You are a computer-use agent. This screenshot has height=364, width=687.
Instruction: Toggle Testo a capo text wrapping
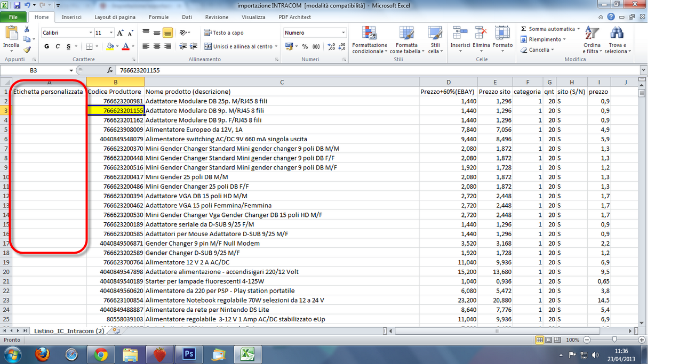[224, 33]
